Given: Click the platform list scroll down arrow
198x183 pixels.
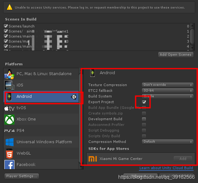Looking at the screenshot, I should point(81,167).
